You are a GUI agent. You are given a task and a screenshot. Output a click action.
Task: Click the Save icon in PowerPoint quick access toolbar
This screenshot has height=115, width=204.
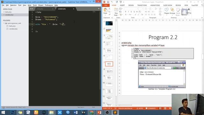[x=108, y=2]
